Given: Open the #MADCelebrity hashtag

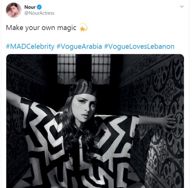Looking at the screenshot, I should (x=30, y=46).
